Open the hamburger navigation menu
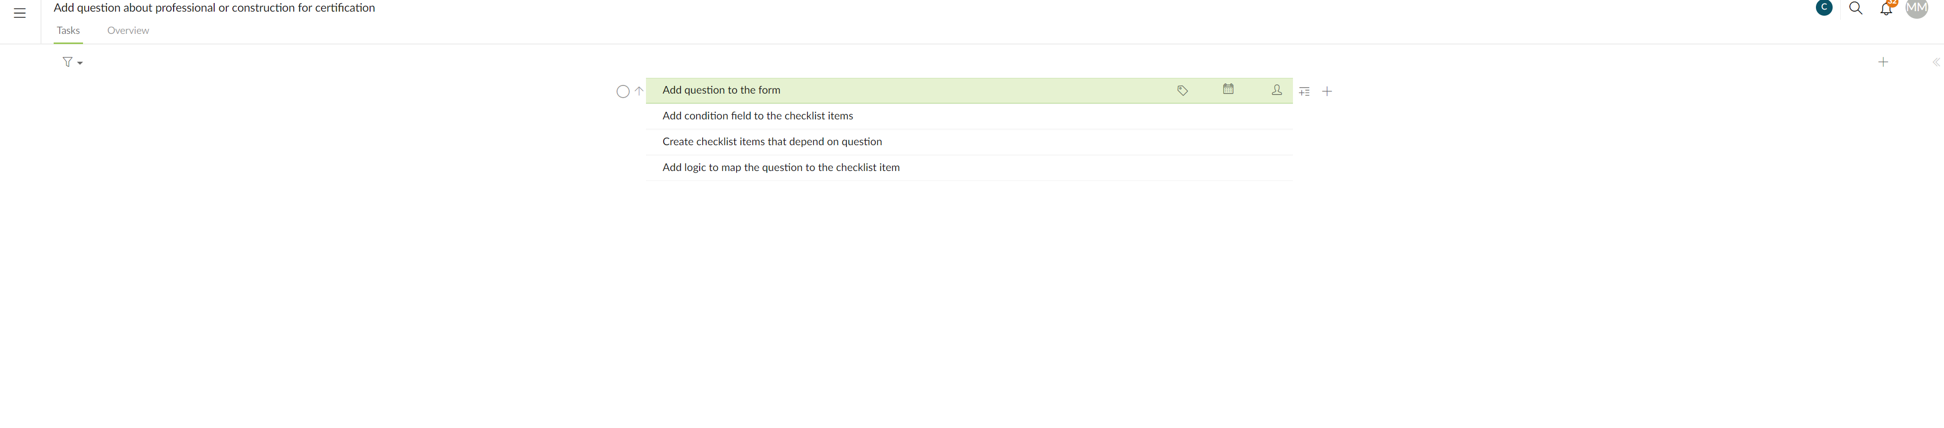Screen dimensions: 1944x428 click(x=20, y=13)
